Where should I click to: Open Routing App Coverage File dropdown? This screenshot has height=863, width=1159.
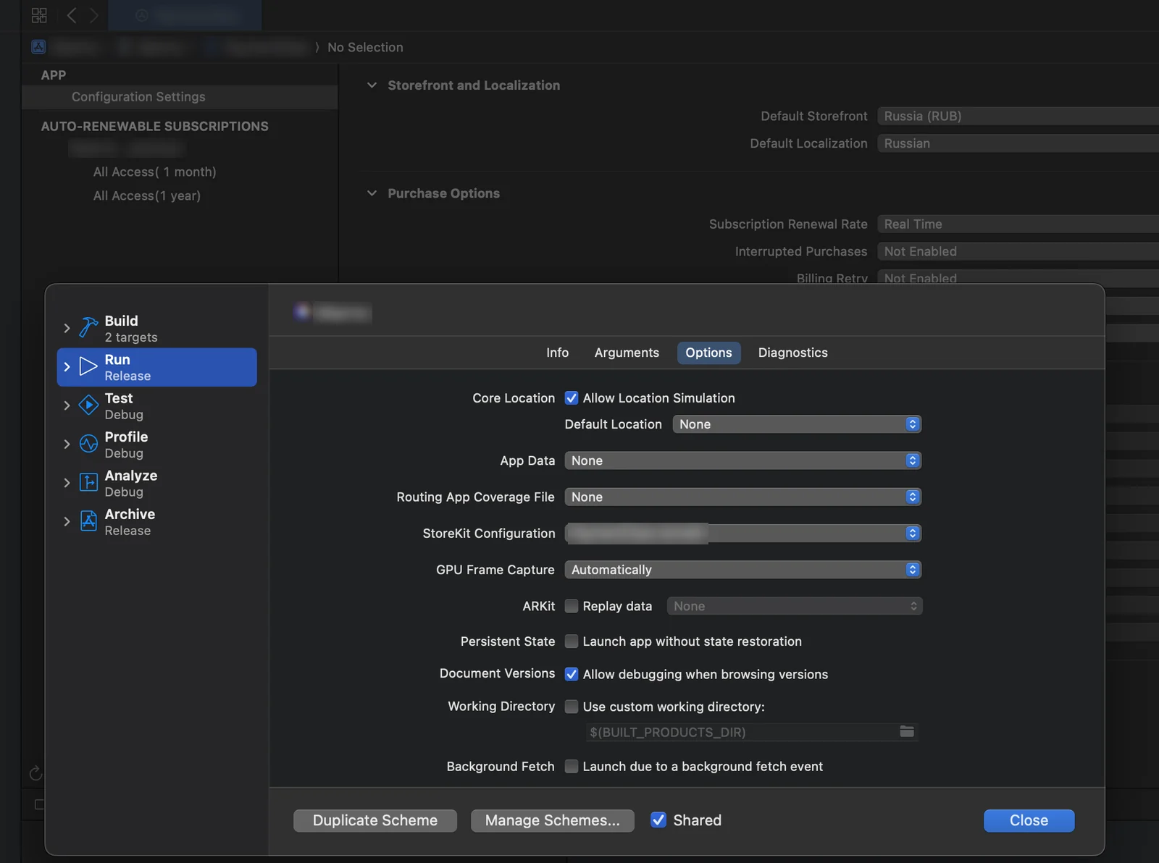pos(743,497)
